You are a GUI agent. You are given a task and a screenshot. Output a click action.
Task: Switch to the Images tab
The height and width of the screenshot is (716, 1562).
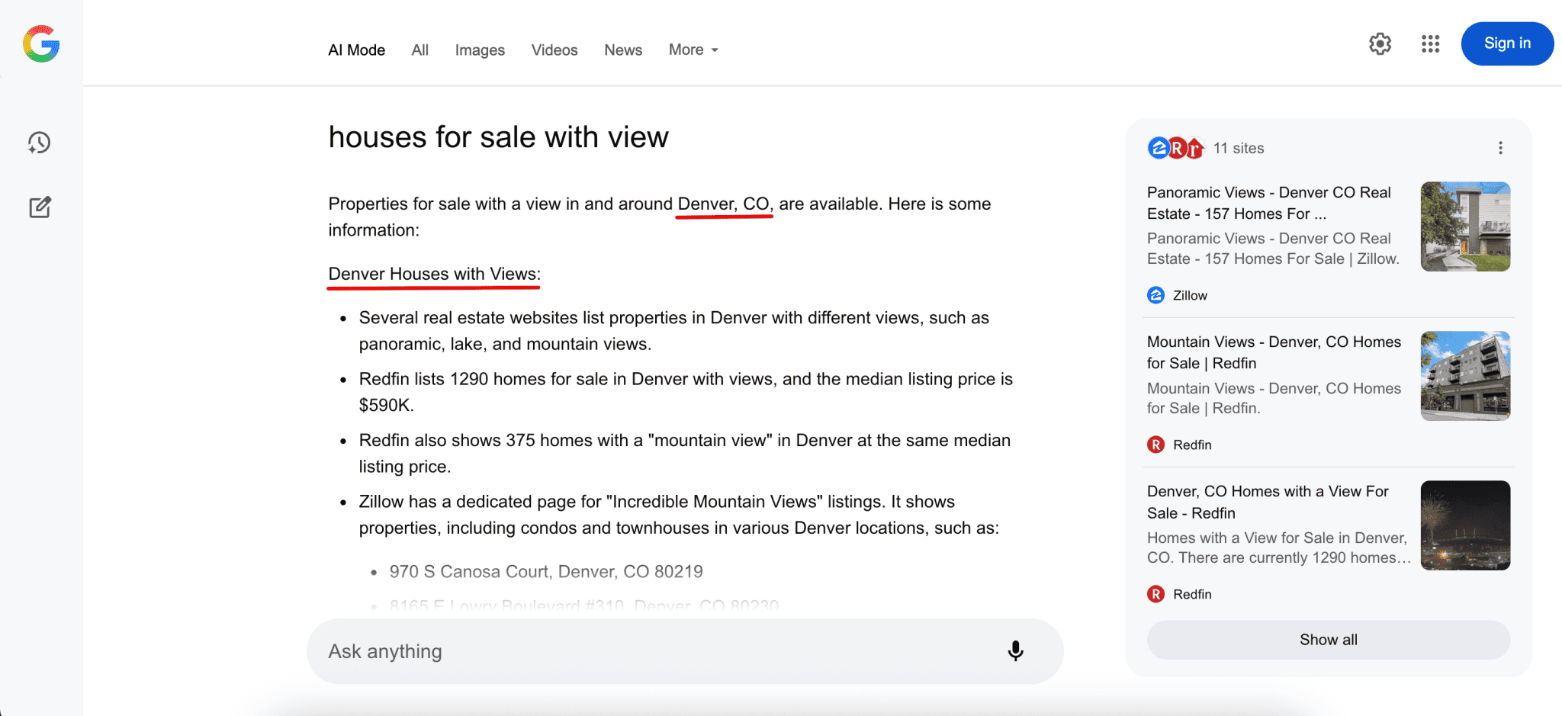[x=480, y=50]
